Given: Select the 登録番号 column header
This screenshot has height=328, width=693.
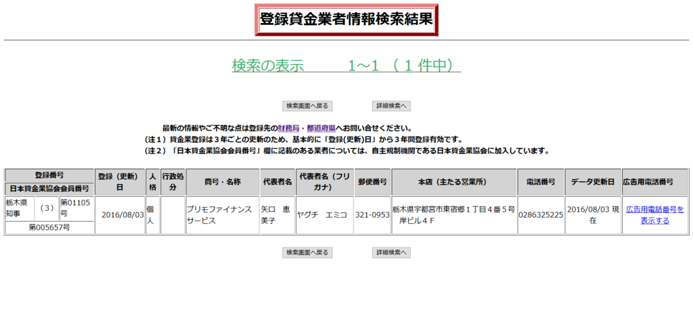Looking at the screenshot, I should [x=49, y=175].
